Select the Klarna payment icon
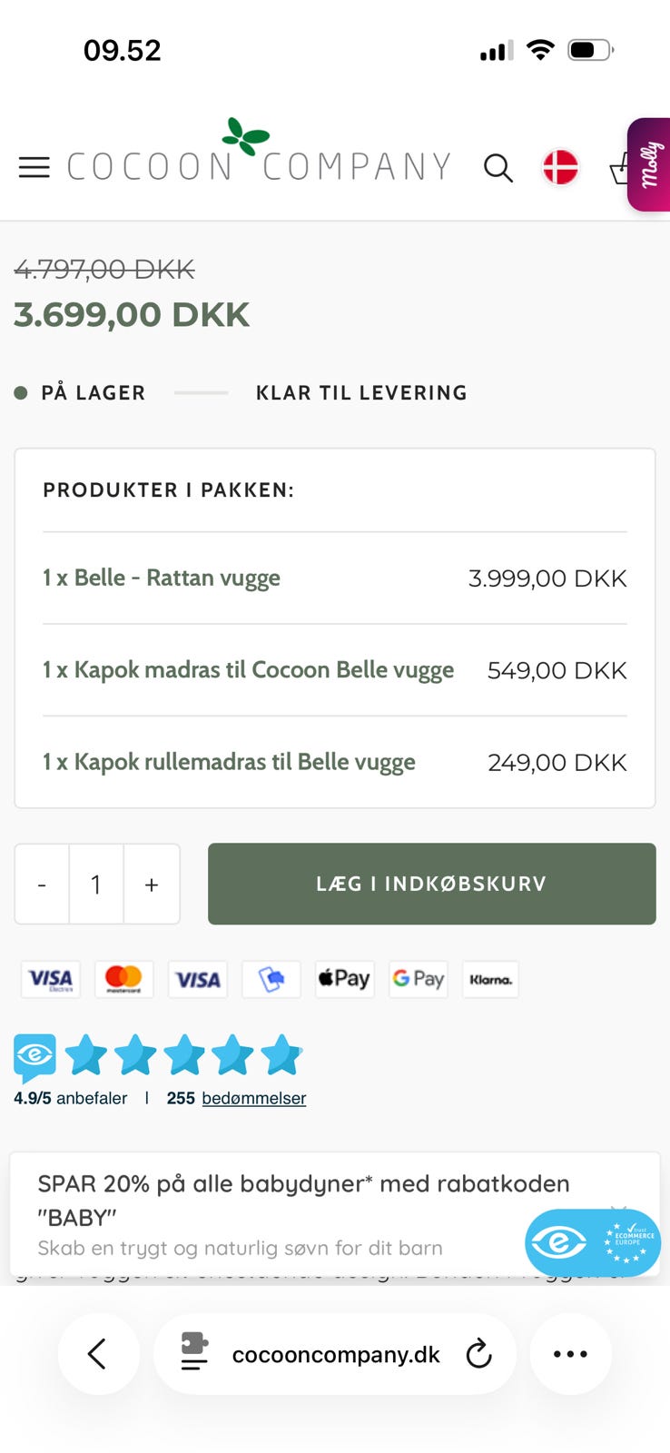The width and height of the screenshot is (670, 1453). 490,979
